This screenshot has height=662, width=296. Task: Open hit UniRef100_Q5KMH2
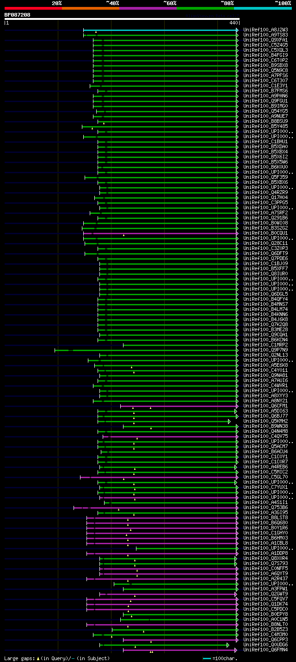(x=265, y=421)
